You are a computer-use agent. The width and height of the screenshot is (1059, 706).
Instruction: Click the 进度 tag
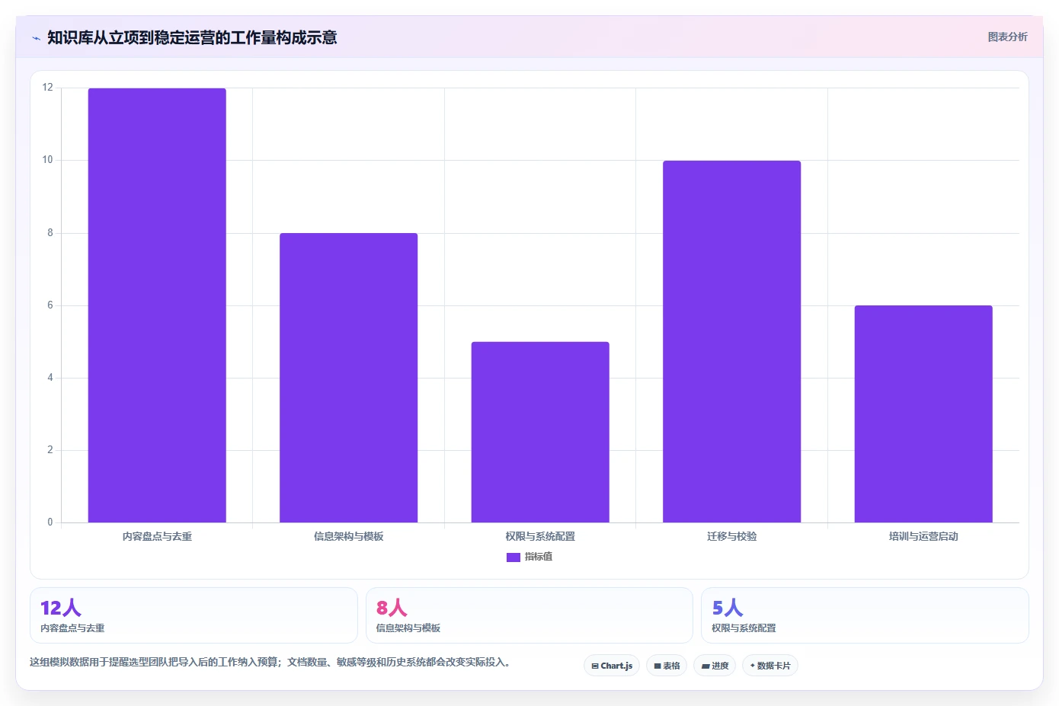(x=715, y=666)
